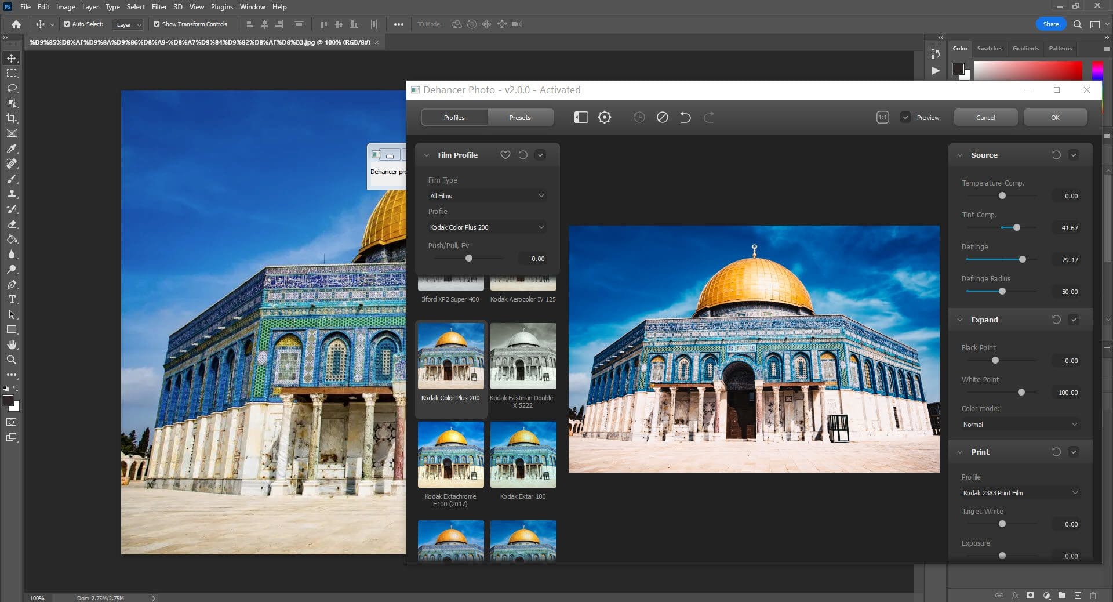Open the Film Type All Films dropdown

[x=487, y=196]
